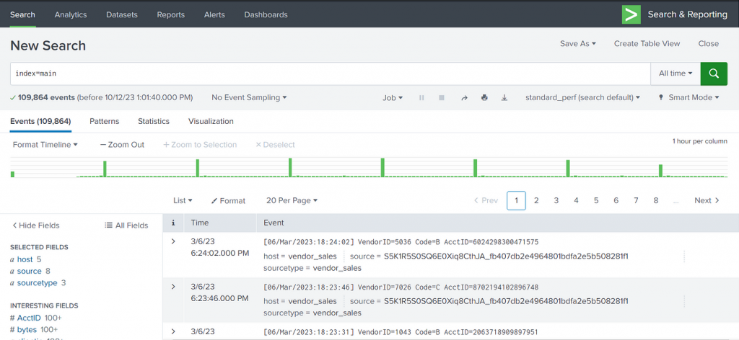The image size is (739, 340).
Task: Stop the search job
Action: pos(442,97)
